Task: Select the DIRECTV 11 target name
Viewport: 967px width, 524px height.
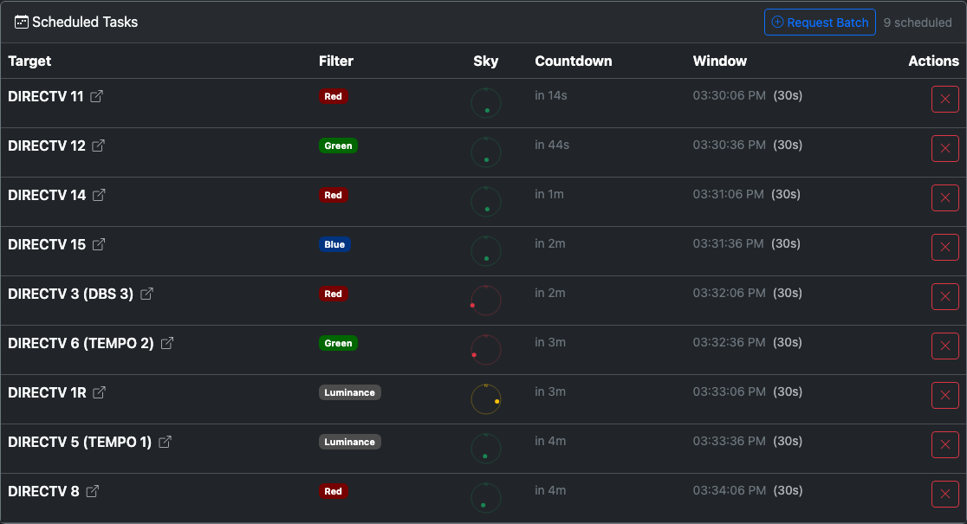Action: pyautogui.click(x=46, y=96)
